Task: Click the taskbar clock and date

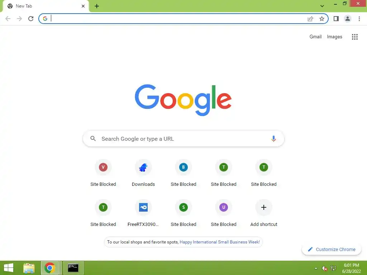Action: pos(352,268)
